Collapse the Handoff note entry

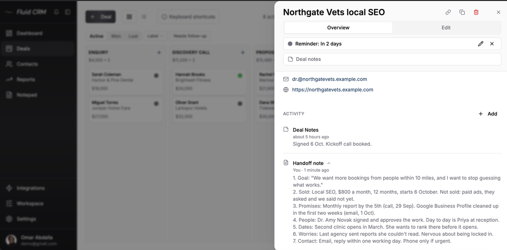329,163
